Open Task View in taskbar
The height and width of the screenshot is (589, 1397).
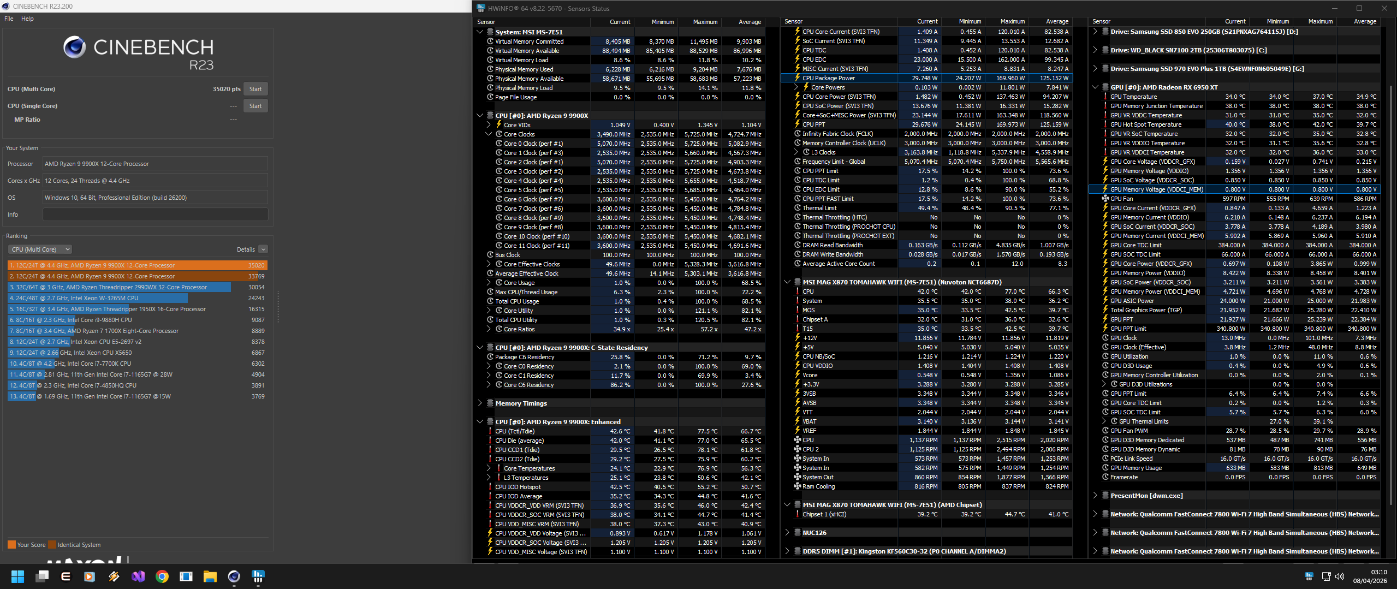(x=42, y=576)
